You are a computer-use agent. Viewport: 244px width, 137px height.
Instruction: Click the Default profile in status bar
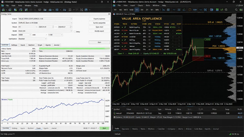click(117, 134)
